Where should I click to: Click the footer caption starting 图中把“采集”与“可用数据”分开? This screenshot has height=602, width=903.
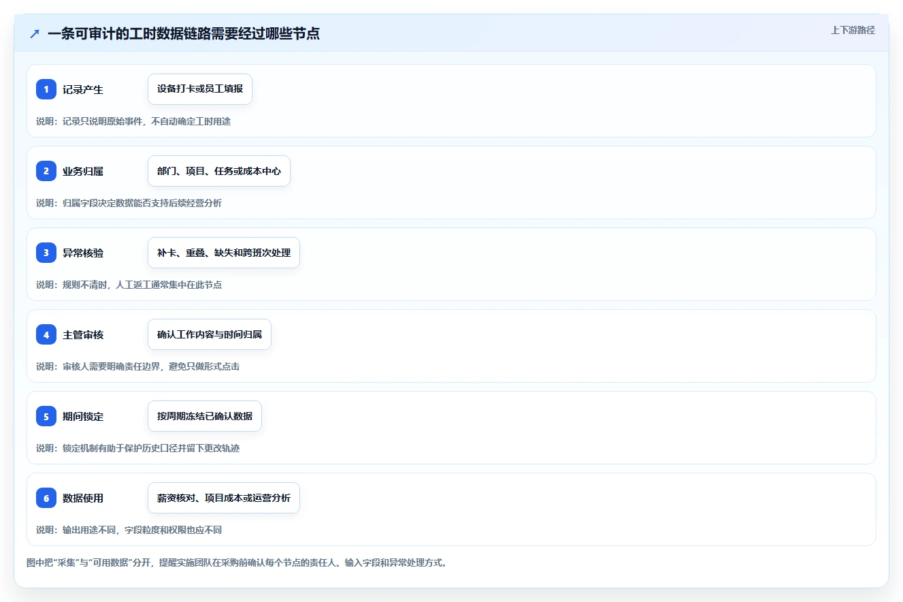(237, 563)
